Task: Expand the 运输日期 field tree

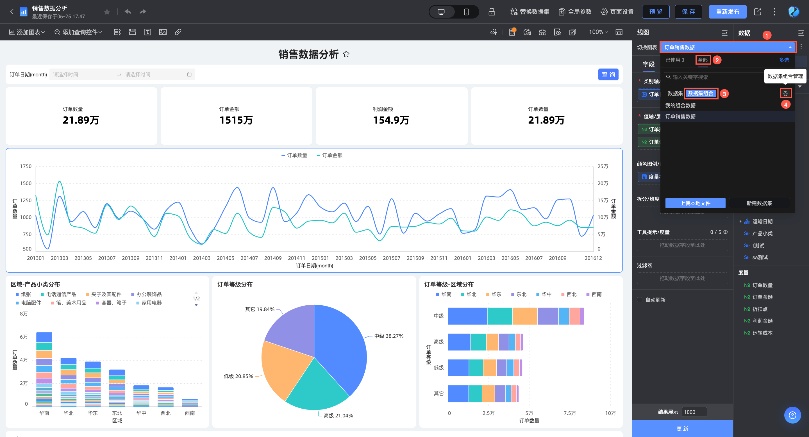Action: click(x=740, y=221)
